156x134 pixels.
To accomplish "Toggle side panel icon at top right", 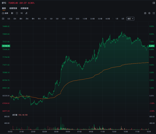I will 154,3.
